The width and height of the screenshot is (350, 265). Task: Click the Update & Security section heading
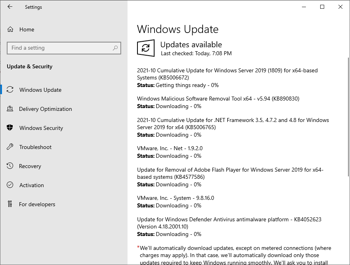click(x=29, y=66)
